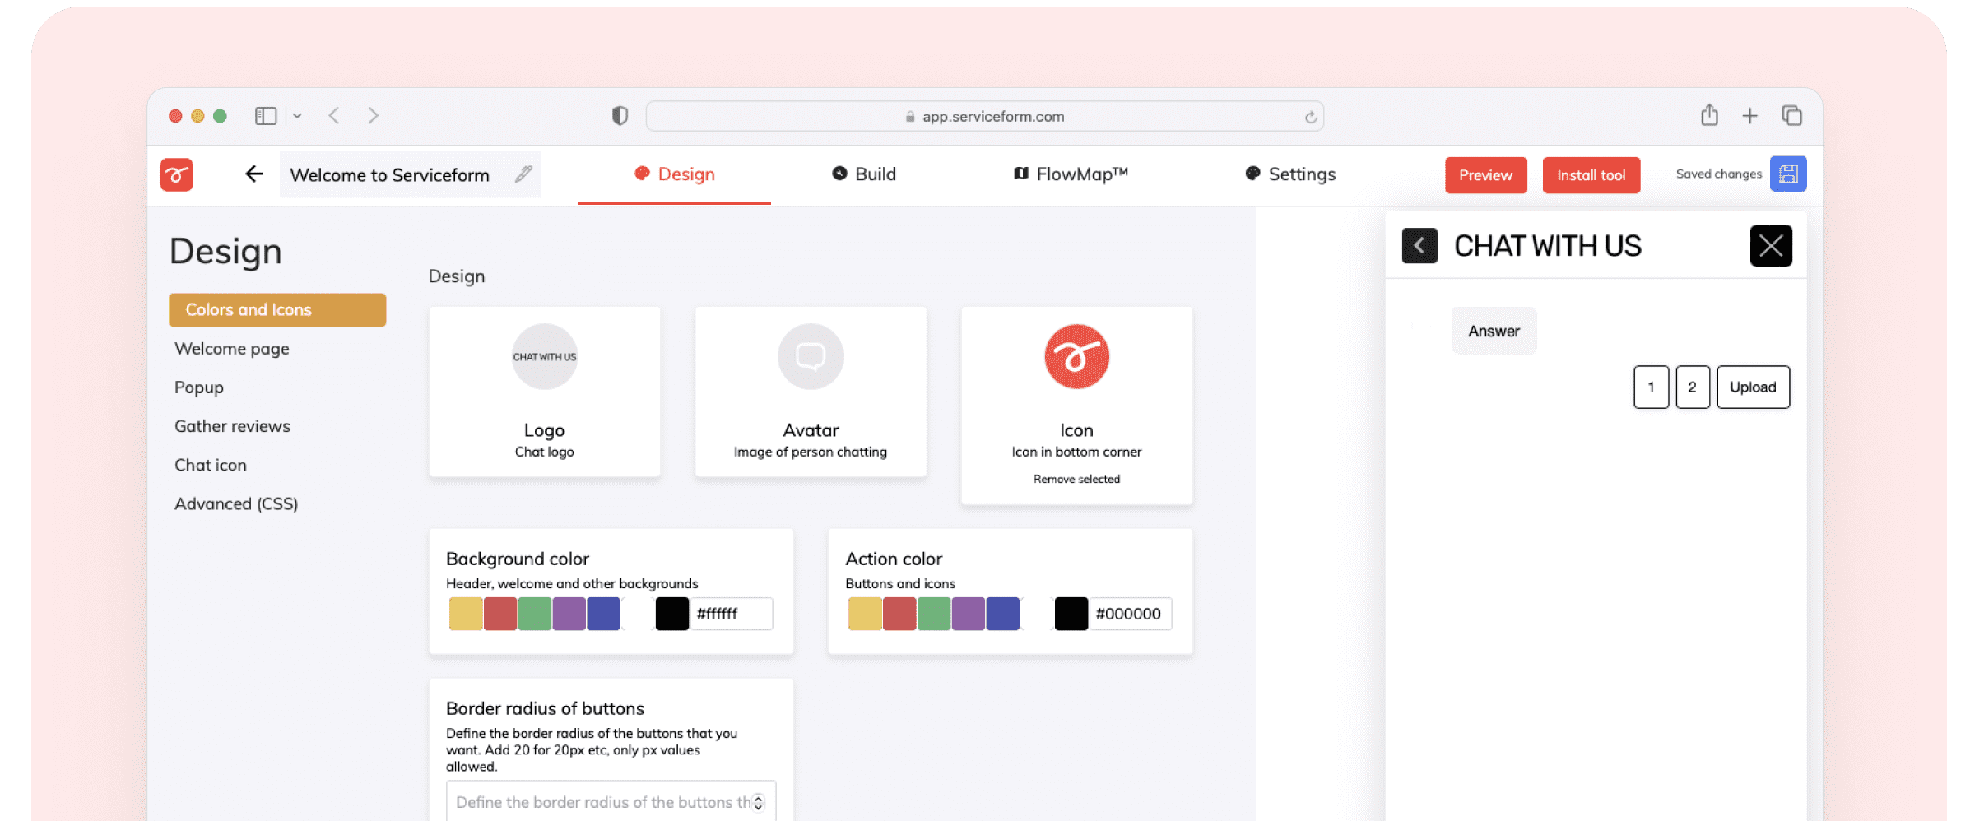Pick the blue Background color swatch
The image size is (1970, 821).
tap(604, 614)
